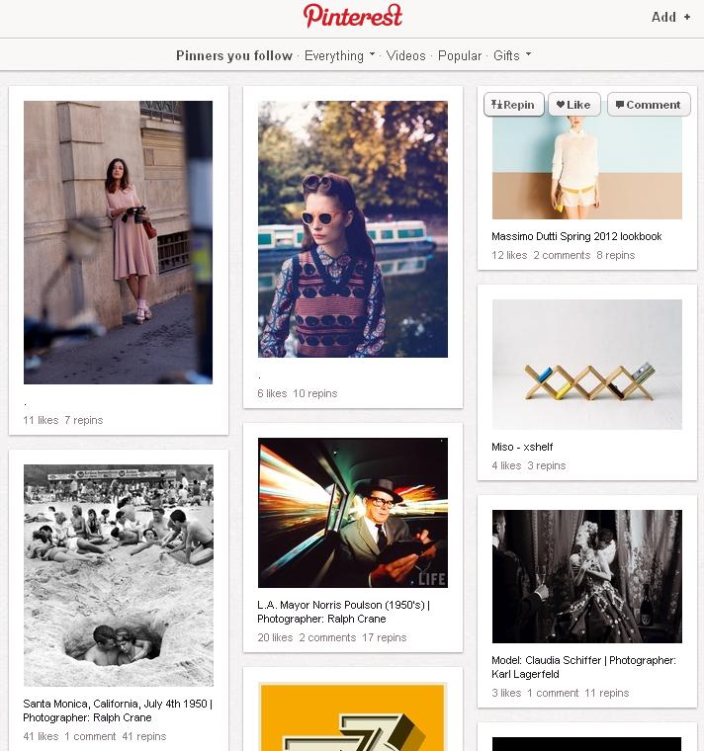Go to the Videos section
Image resolution: width=704 pixels, height=751 pixels.
coord(405,55)
